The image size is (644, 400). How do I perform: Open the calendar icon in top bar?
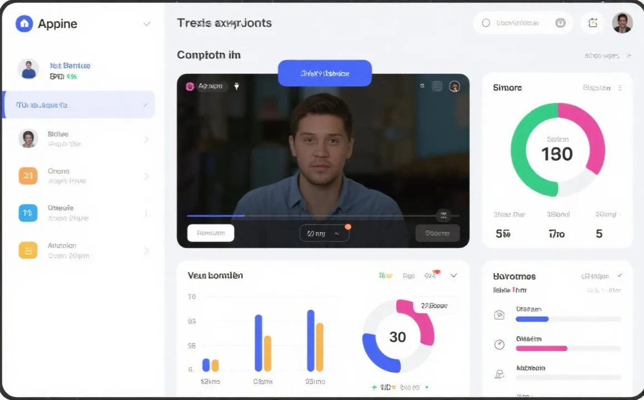(x=592, y=23)
